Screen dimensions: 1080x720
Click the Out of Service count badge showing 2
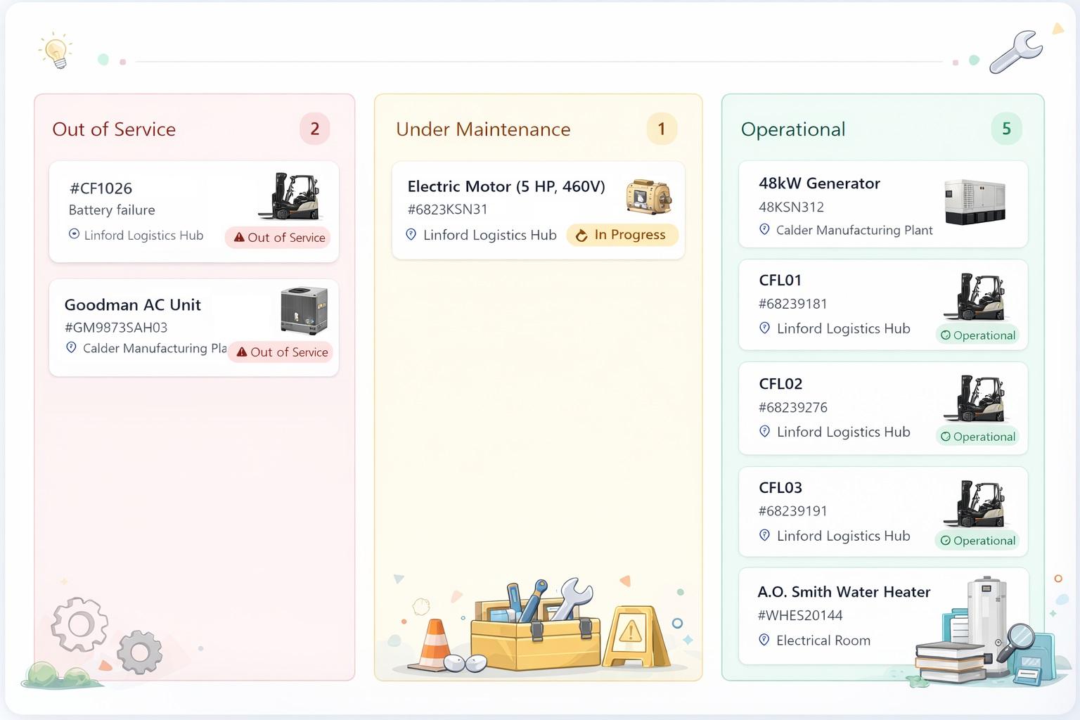point(315,129)
